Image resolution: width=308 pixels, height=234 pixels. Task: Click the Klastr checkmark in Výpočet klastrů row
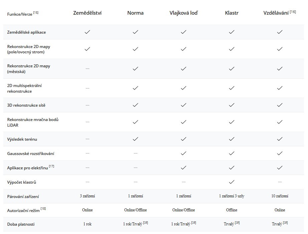232,182
